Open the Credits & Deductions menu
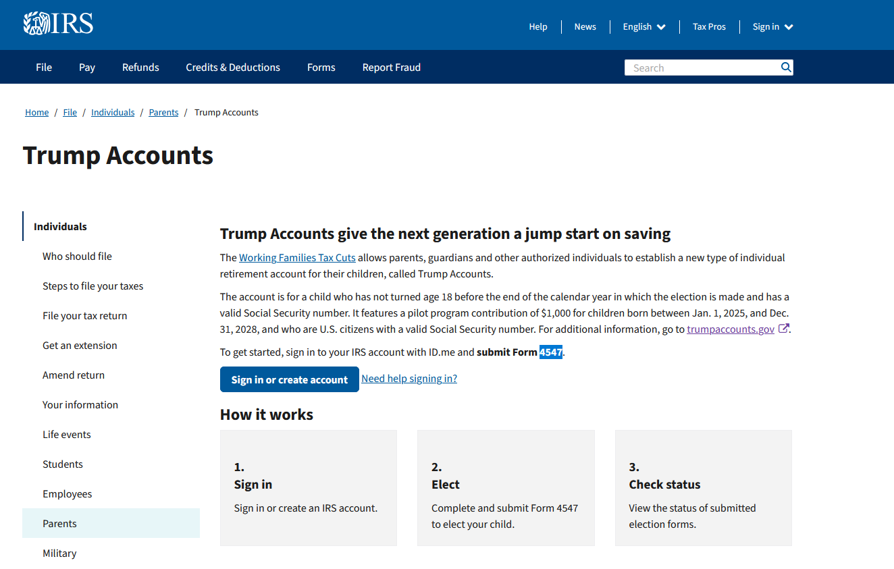Screen dimensions: 894x569 [x=233, y=67]
